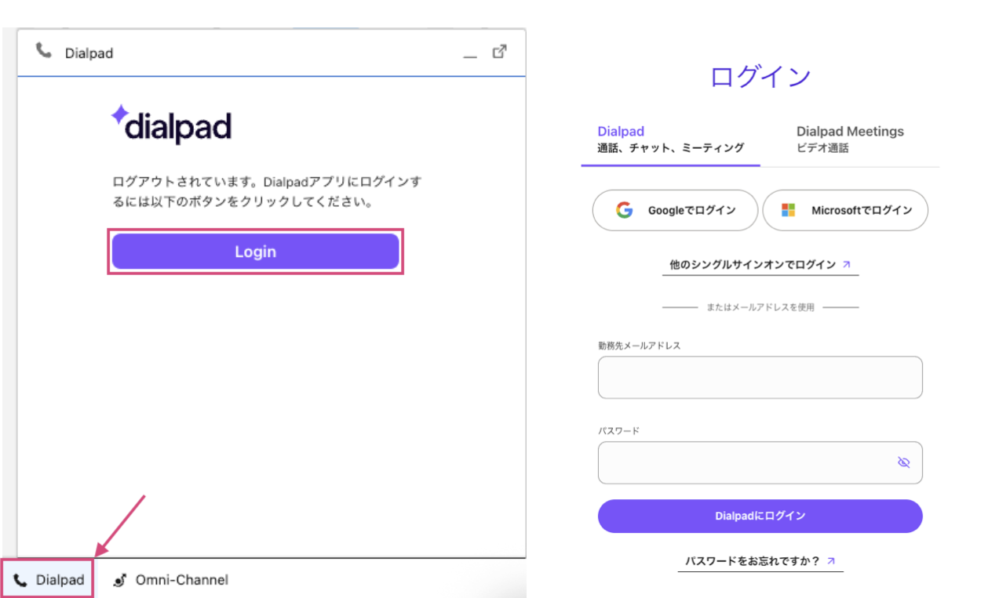Screen dimensions: 999x598
Task: Focus the パスワード input field
Action: [760, 462]
